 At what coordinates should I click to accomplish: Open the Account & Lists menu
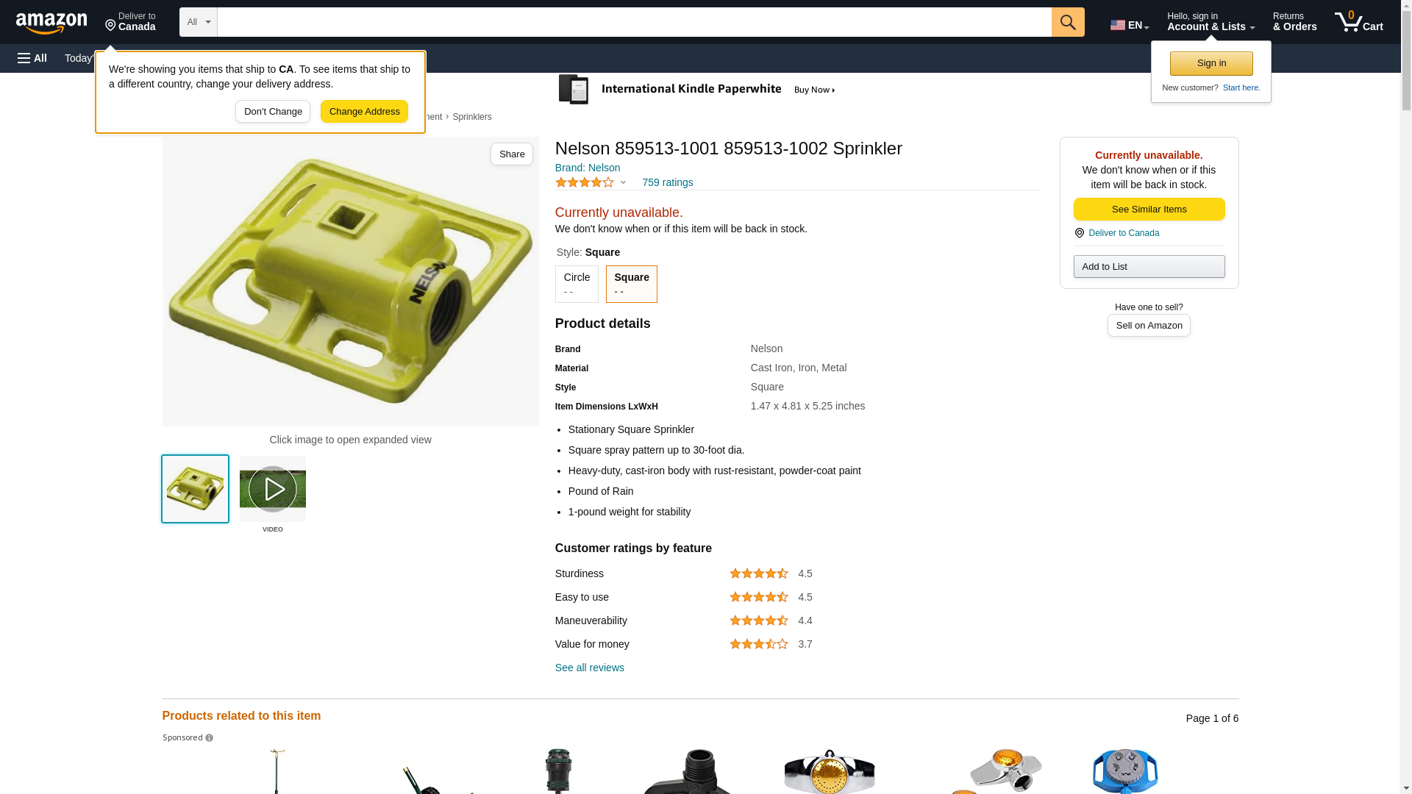(1210, 21)
